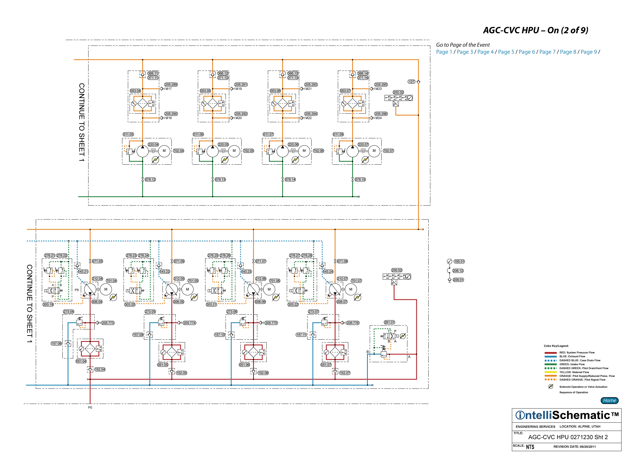The height and width of the screenshot is (462, 631).
Task: Navigate to Page 9 link
Action: click(588, 52)
